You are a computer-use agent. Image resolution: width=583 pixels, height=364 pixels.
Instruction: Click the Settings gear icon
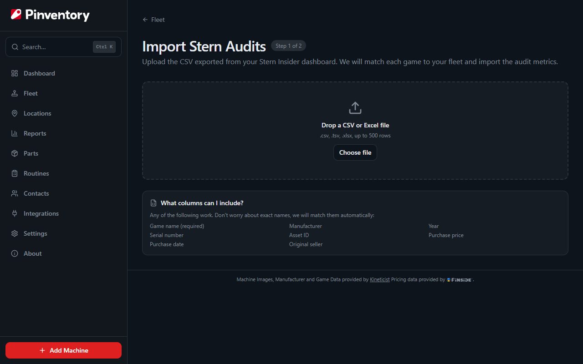15,233
